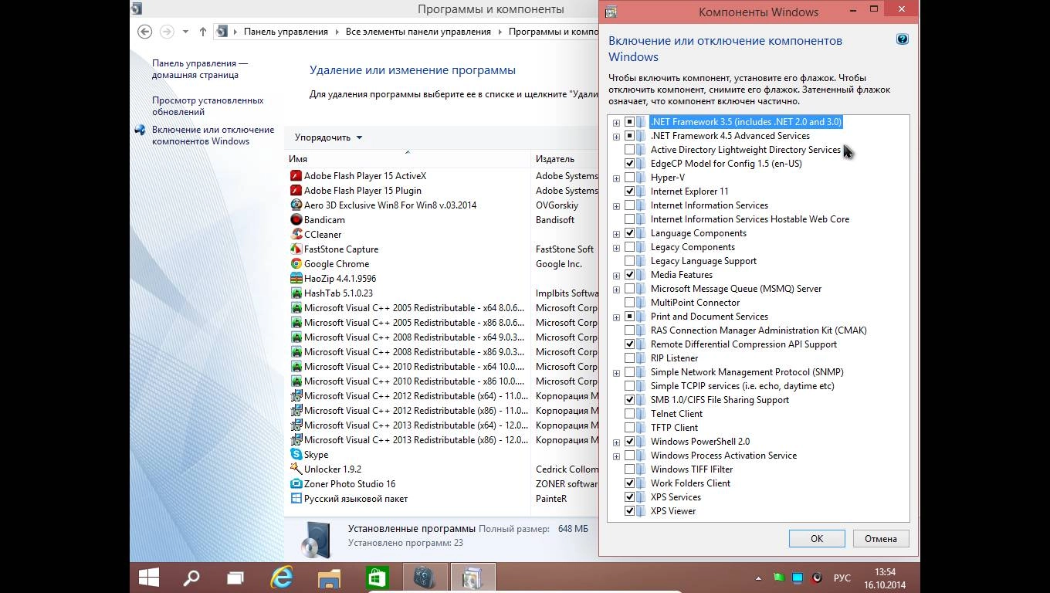This screenshot has height=593, width=1050.
Task: Open Просмотр установленных обновлений link
Action: 208,106
